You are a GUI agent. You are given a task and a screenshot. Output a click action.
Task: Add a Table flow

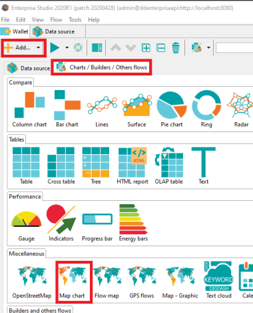[26, 162]
